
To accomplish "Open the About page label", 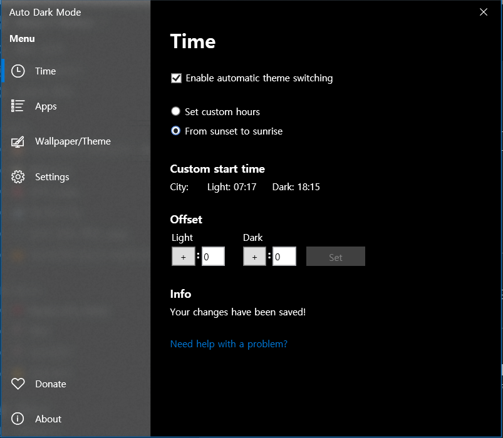I will (48, 419).
